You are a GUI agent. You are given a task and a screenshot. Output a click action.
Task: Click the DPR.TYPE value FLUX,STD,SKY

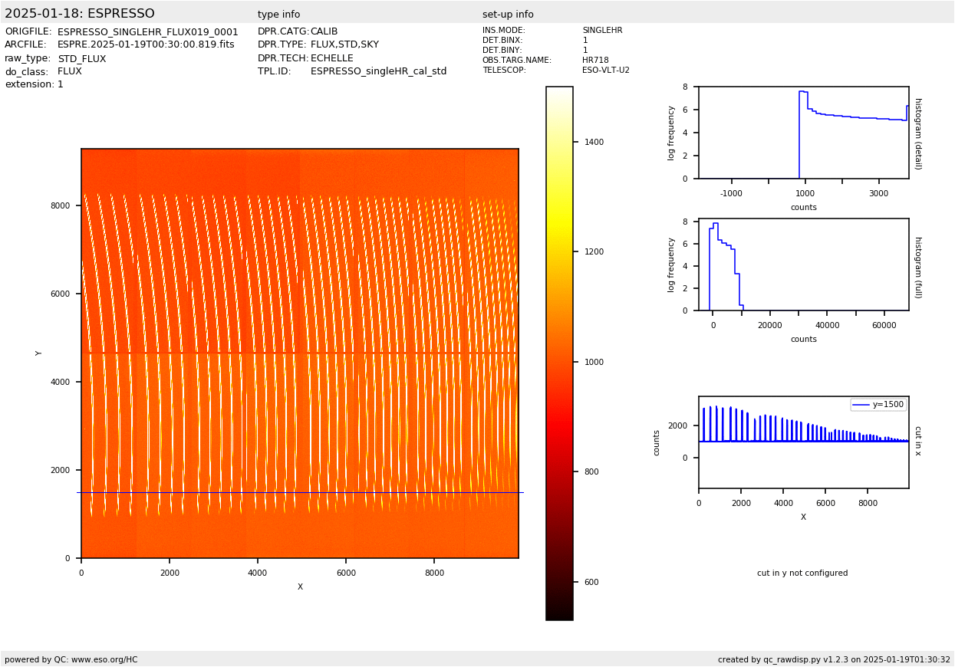(344, 45)
